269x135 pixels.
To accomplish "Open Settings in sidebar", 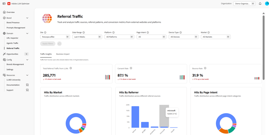I will point(10,69).
